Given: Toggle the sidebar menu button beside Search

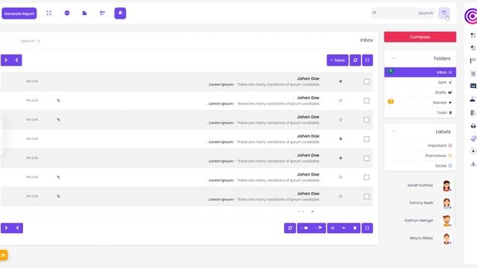Looking at the screenshot, I should (444, 13).
